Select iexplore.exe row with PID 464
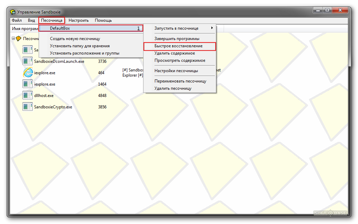Image resolution: width=358 pixels, height=224 pixels. point(44,73)
